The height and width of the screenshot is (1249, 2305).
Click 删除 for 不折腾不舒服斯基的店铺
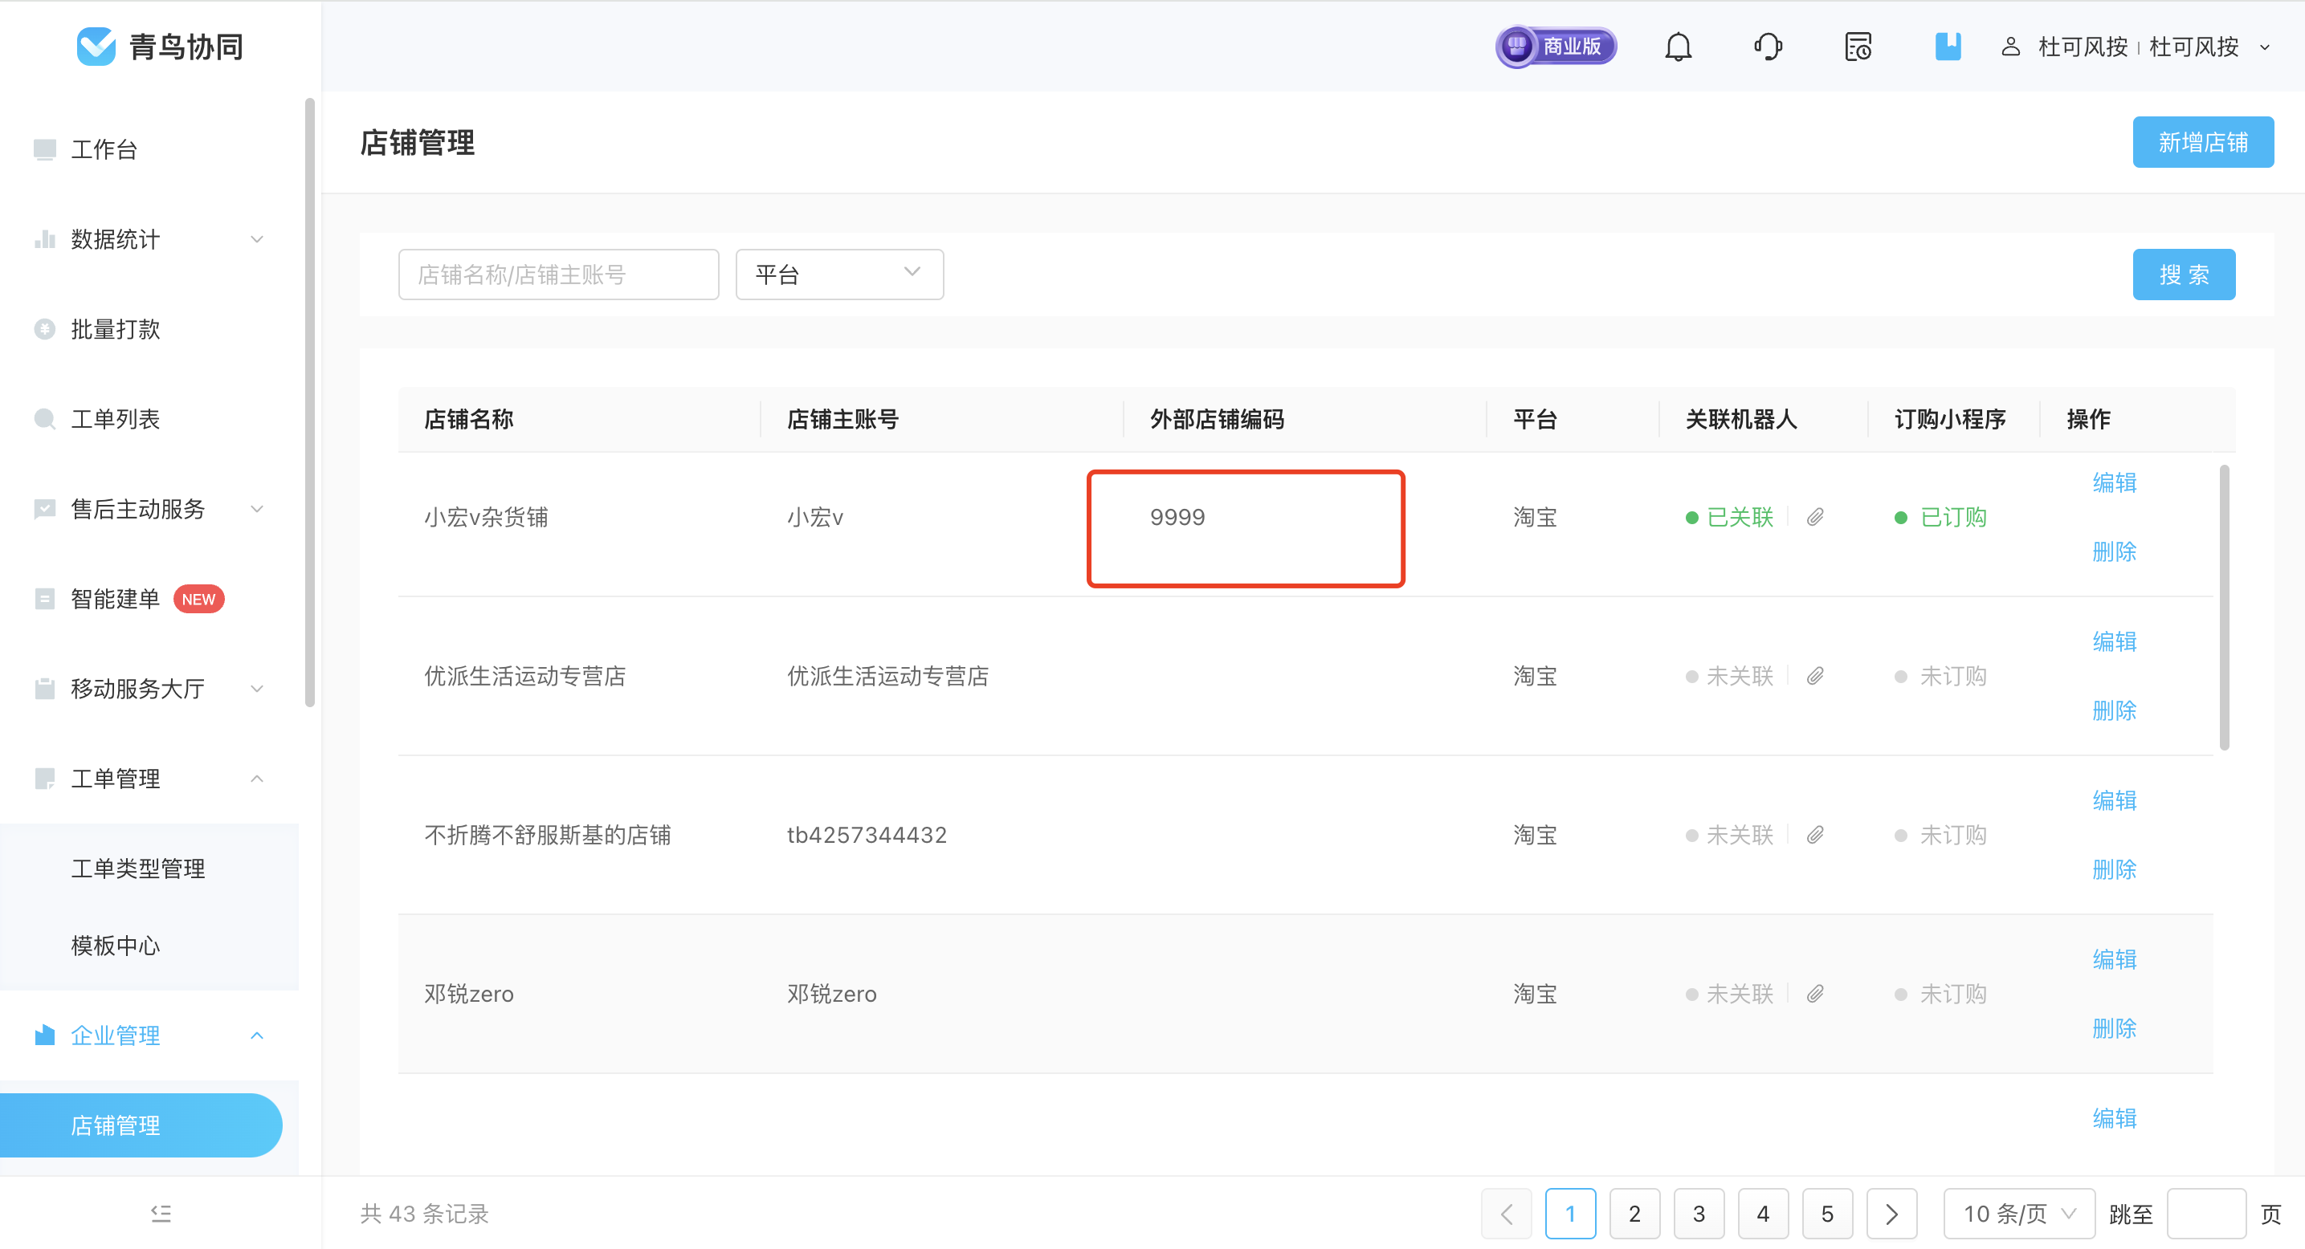[2115, 869]
